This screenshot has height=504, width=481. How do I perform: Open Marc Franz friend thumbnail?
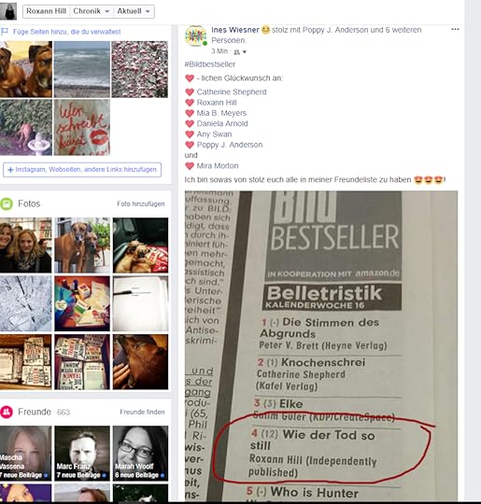click(82, 454)
